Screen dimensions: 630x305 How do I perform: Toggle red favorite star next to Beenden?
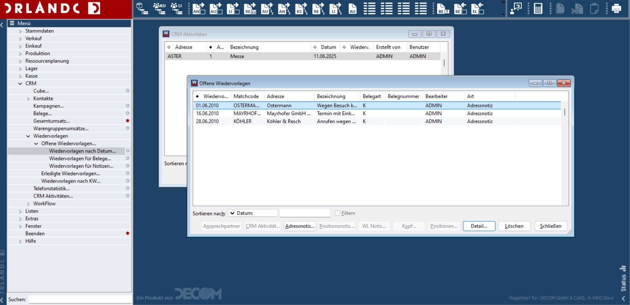(x=127, y=233)
